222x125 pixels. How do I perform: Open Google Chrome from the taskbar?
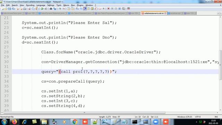[75, 122]
